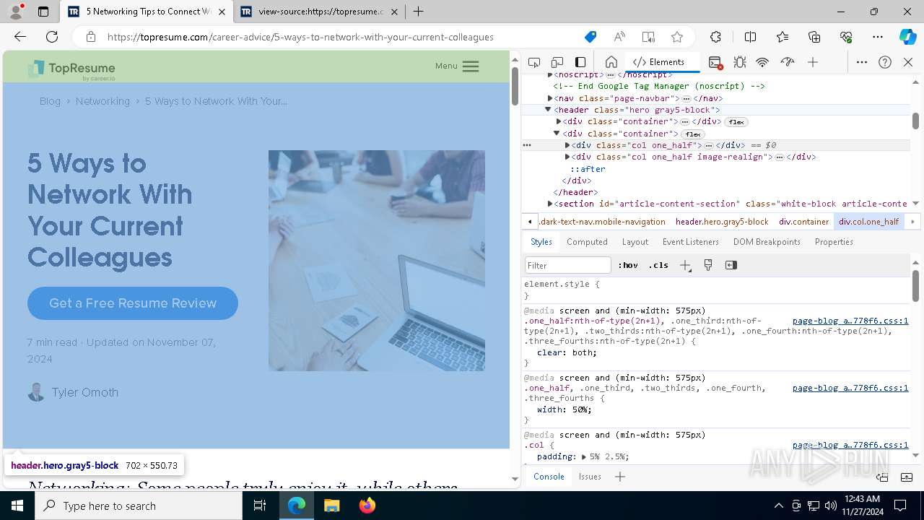Expand the nav page-navbar node

point(550,98)
